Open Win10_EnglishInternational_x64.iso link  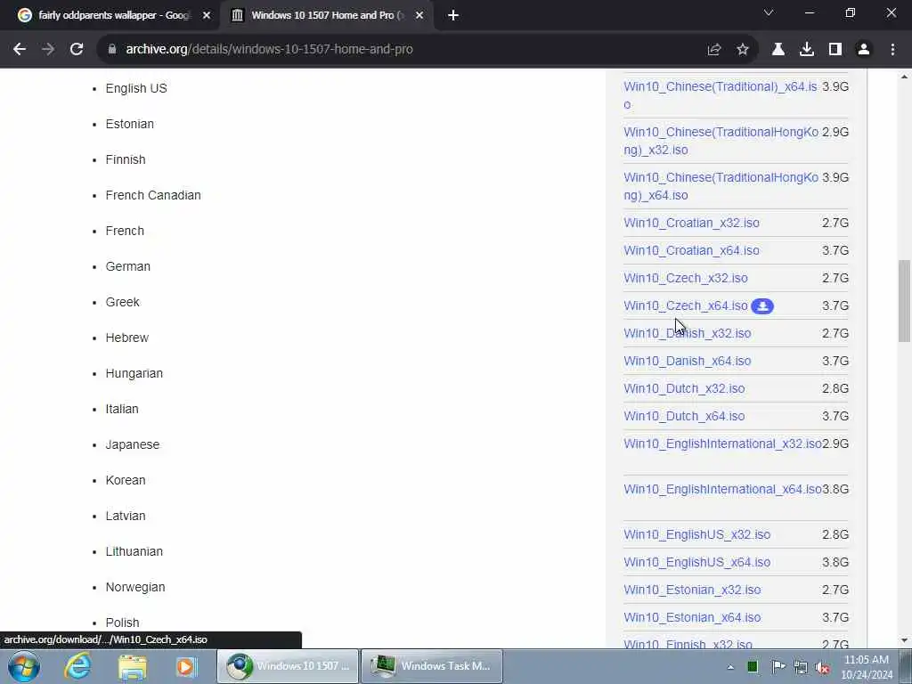click(x=722, y=489)
